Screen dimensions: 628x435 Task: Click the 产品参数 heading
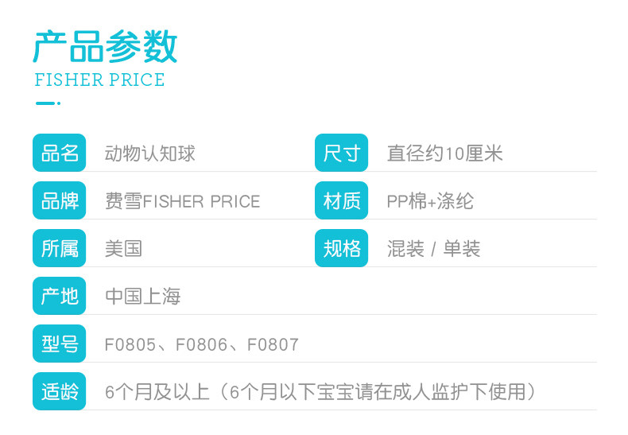pos(105,46)
